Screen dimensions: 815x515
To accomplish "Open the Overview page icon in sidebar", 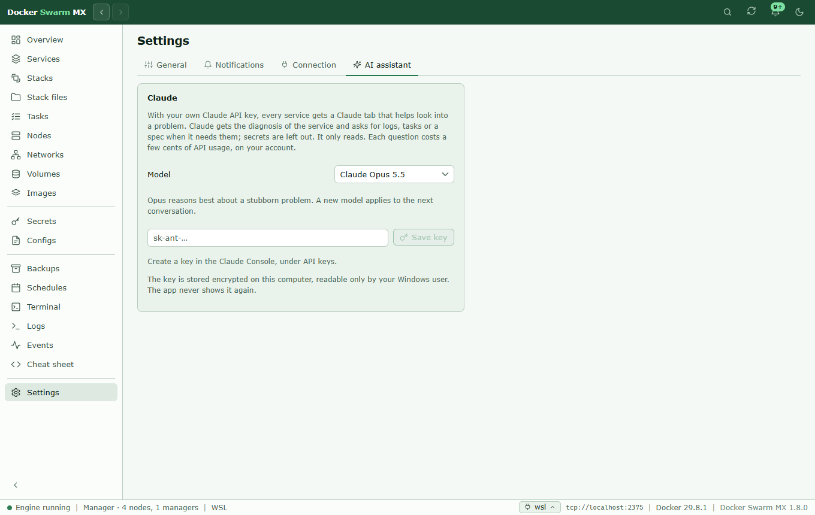I will pos(16,40).
